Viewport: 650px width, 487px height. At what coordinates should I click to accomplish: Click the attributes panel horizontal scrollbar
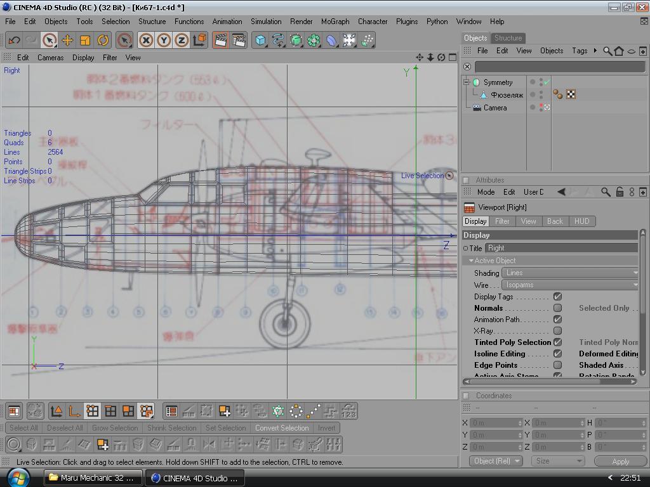point(550,381)
